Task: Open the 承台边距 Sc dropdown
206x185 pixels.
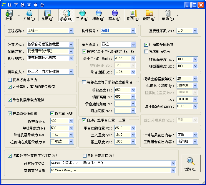Action: click(133, 72)
